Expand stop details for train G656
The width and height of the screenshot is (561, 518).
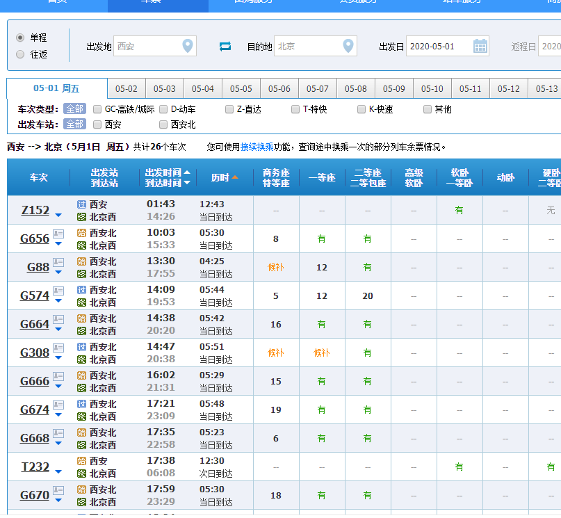click(x=58, y=244)
